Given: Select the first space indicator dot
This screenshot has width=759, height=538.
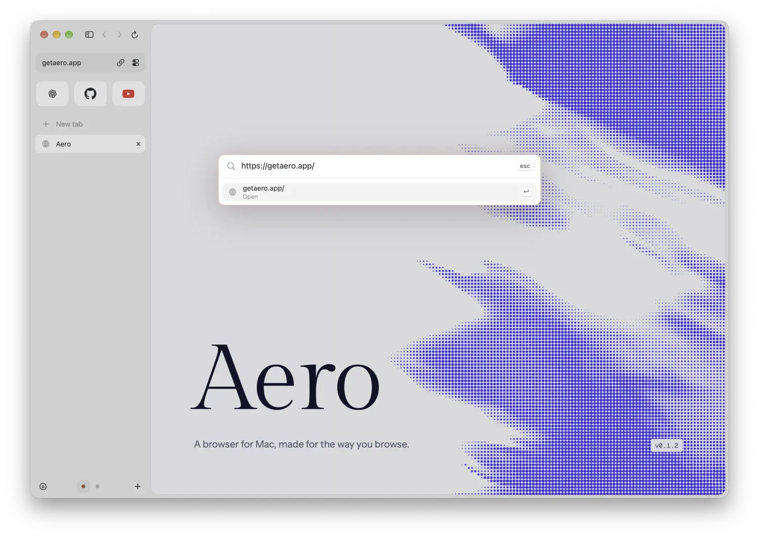Looking at the screenshot, I should pyautogui.click(x=83, y=486).
